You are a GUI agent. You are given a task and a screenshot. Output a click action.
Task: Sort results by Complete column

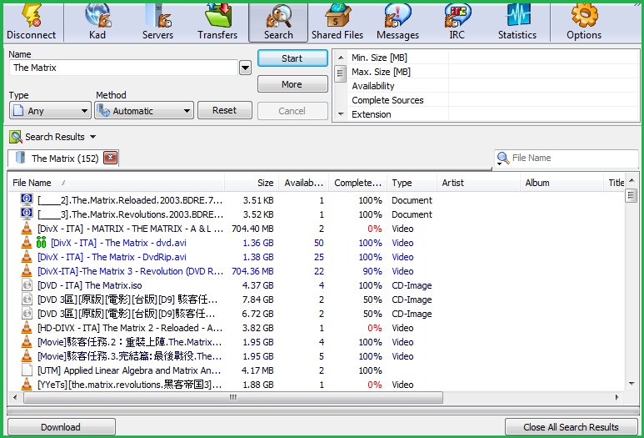point(357,183)
